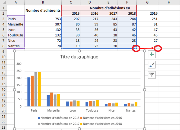The height and width of the screenshot is (130, 180).
Task: Select row 1 header
Action: pyautogui.click(x=4, y=8)
